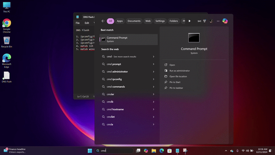Select the Recycle Bin desktop icon
This screenshot has height=155, width=275.
[x=7, y=42]
